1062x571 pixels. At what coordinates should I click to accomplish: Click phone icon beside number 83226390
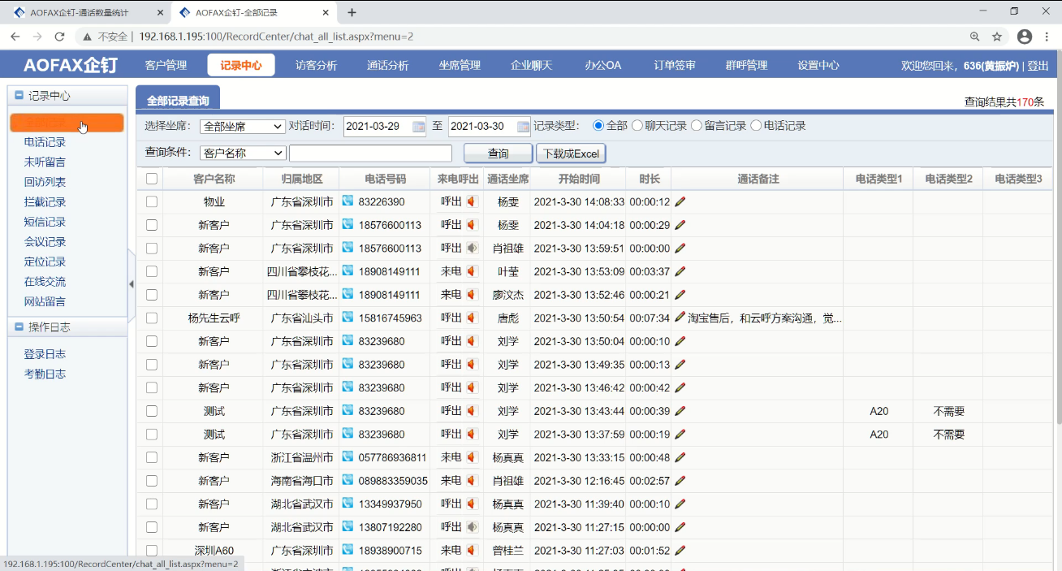pyautogui.click(x=348, y=201)
